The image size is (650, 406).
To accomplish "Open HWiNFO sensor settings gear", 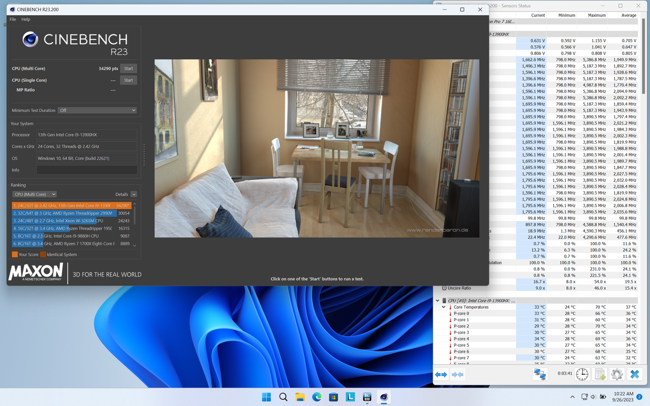I will tap(616, 374).
